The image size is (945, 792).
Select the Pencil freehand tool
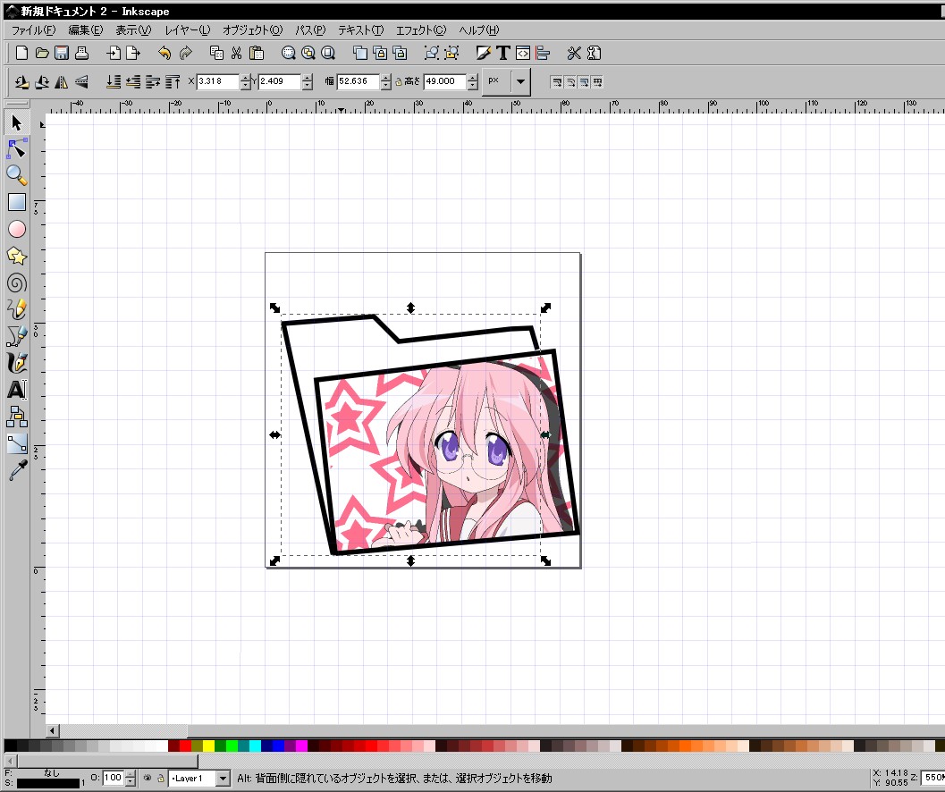pyautogui.click(x=16, y=310)
